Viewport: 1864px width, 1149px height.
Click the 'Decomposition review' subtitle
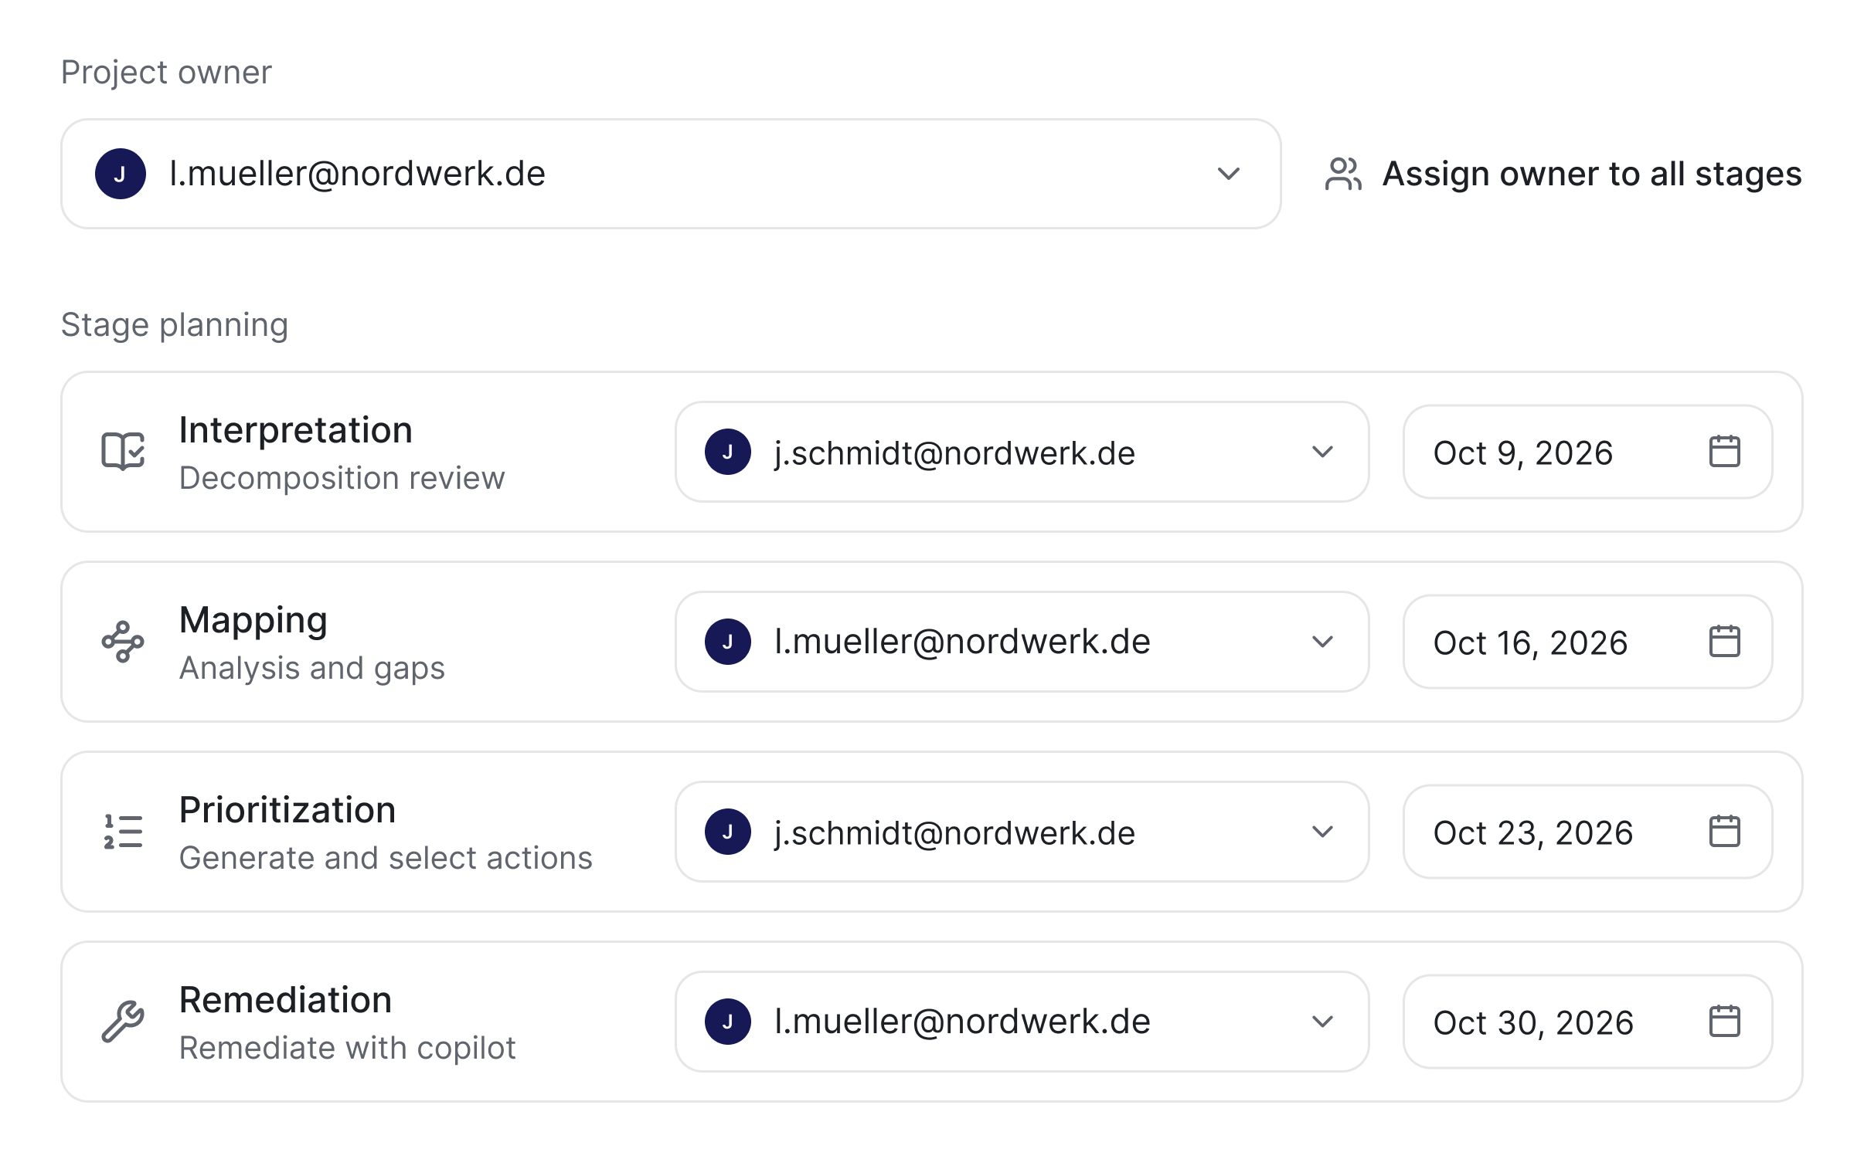pyautogui.click(x=342, y=479)
